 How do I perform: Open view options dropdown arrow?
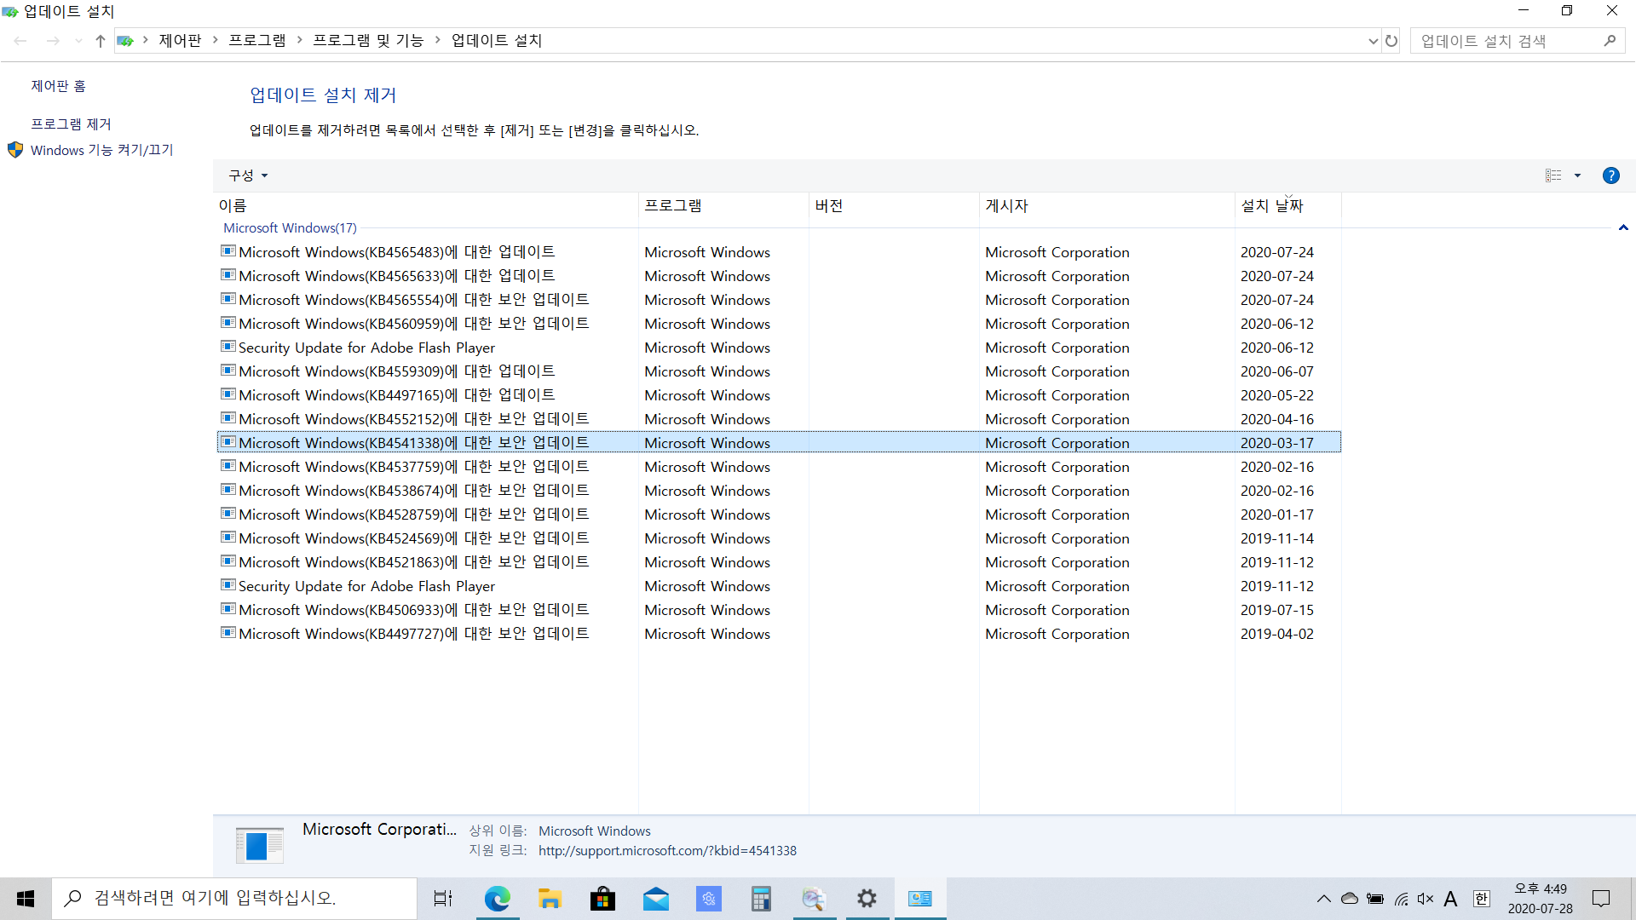pyautogui.click(x=1577, y=175)
